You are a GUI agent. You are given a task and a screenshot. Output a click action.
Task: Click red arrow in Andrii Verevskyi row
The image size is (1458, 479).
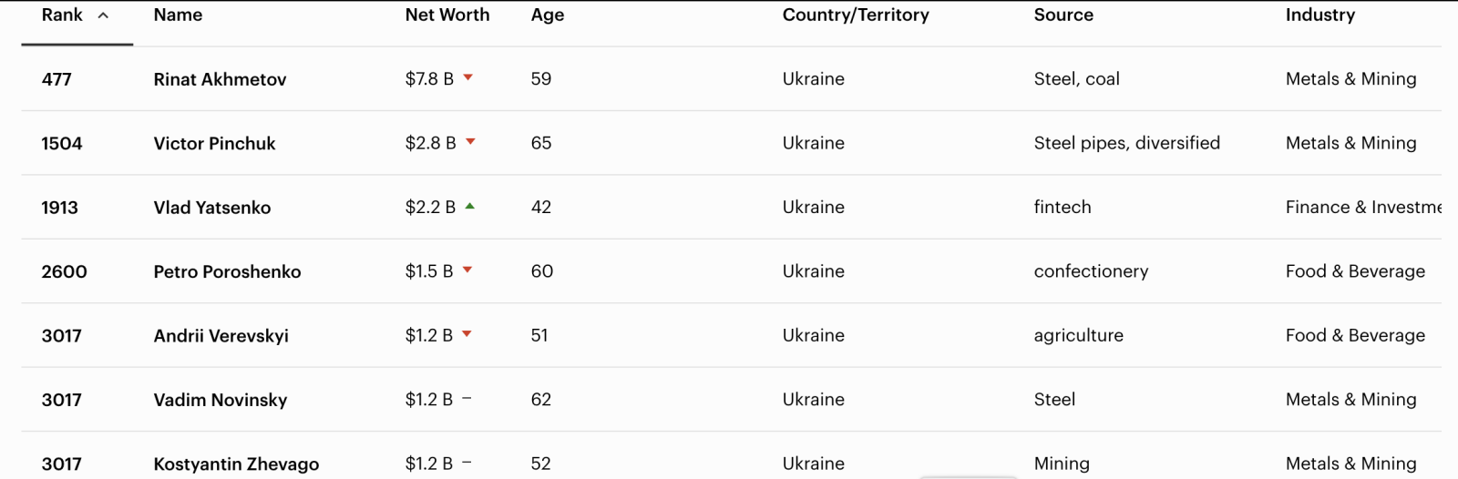click(467, 335)
